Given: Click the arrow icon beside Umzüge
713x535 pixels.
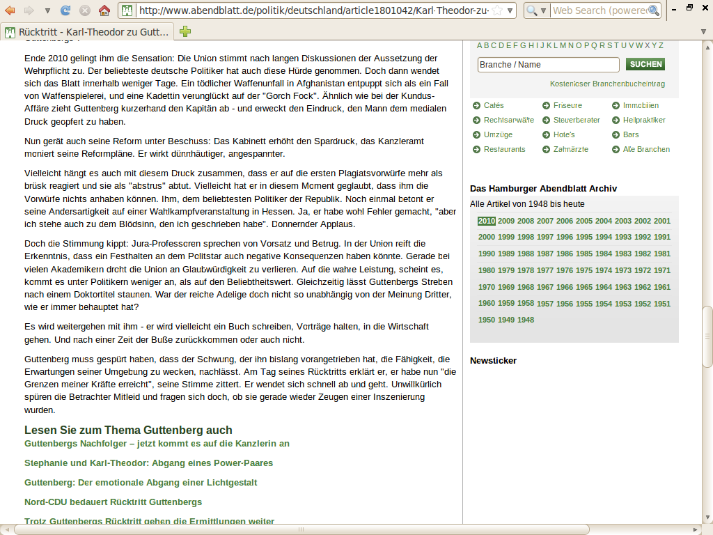Looking at the screenshot, I should [x=476, y=134].
